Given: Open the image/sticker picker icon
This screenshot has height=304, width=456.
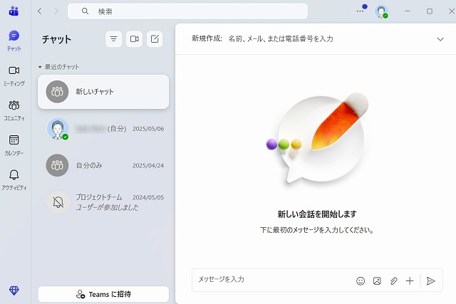Looking at the screenshot, I should tap(377, 281).
